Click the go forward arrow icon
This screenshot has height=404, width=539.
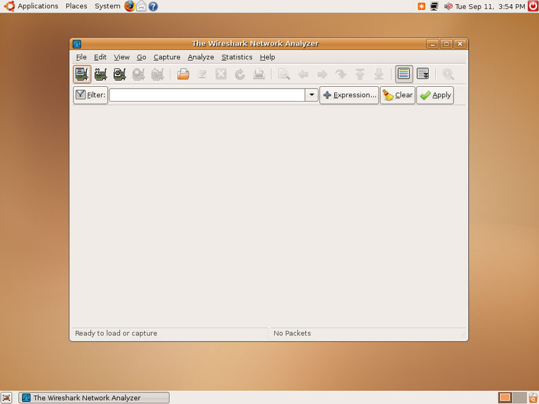pos(322,74)
